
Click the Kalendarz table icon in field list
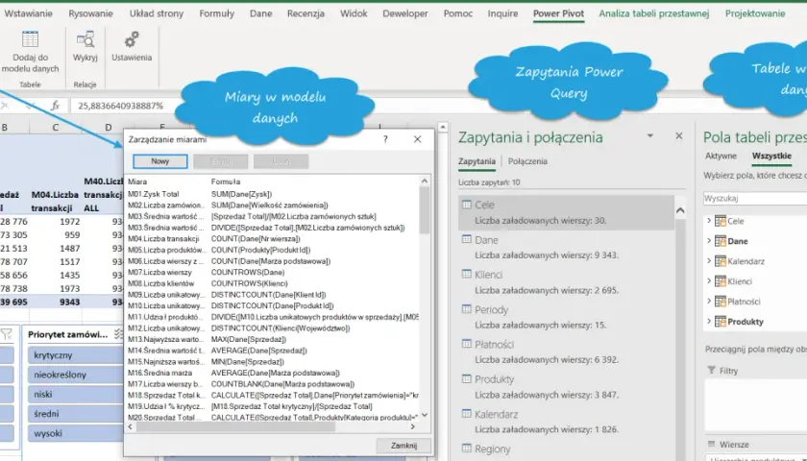pyautogui.click(x=720, y=261)
